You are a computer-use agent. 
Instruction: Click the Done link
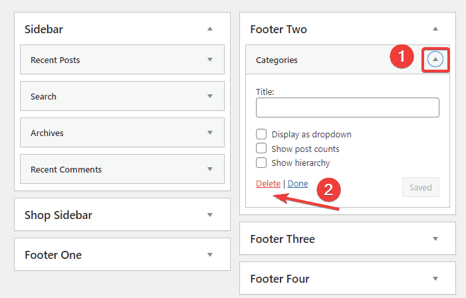point(297,184)
